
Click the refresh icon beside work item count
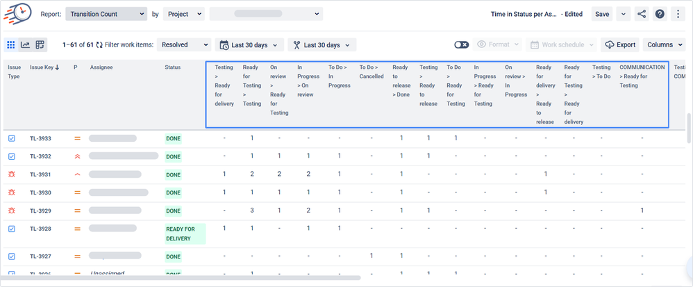click(x=99, y=45)
